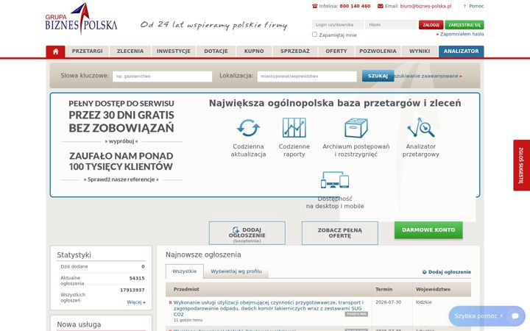This screenshot has height=331, width=530.
Task: Click the 54315 Aktualne ogłoszenia value
Action: point(137,278)
